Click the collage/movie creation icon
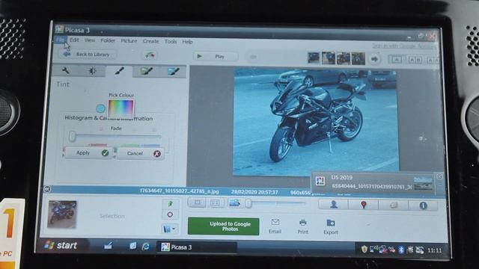The height and width of the screenshot is (269, 479). pyautogui.click(x=150, y=55)
